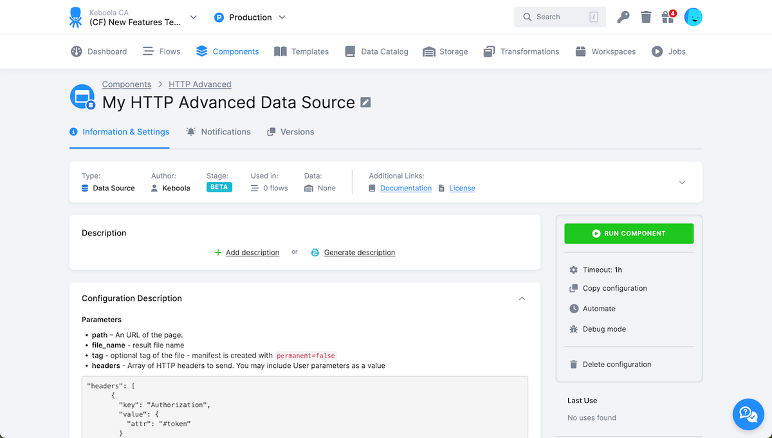Click the Debug mode bug icon

[x=574, y=329]
